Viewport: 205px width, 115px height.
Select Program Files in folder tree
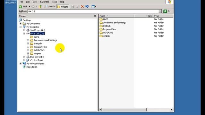pyautogui.click(x=40, y=47)
